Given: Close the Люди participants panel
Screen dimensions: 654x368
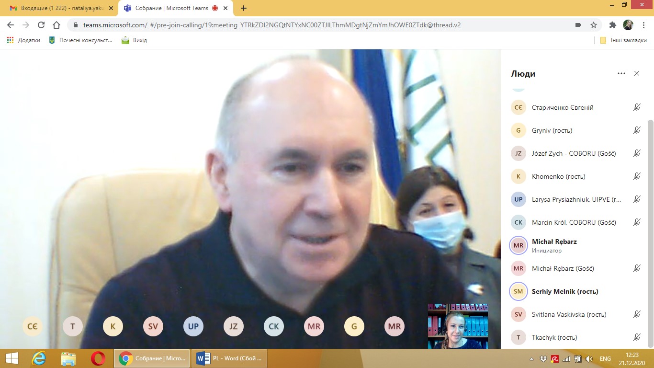Looking at the screenshot, I should tap(636, 73).
